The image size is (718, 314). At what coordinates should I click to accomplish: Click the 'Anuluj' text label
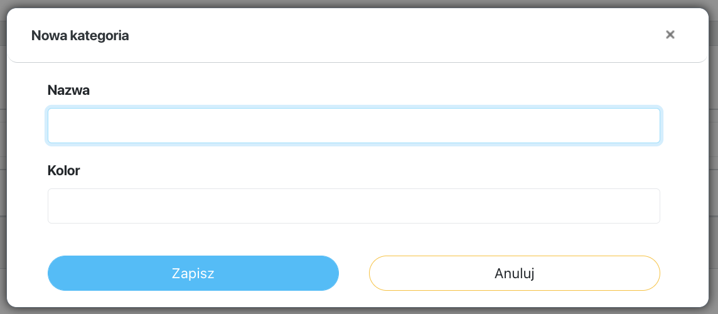[515, 274]
